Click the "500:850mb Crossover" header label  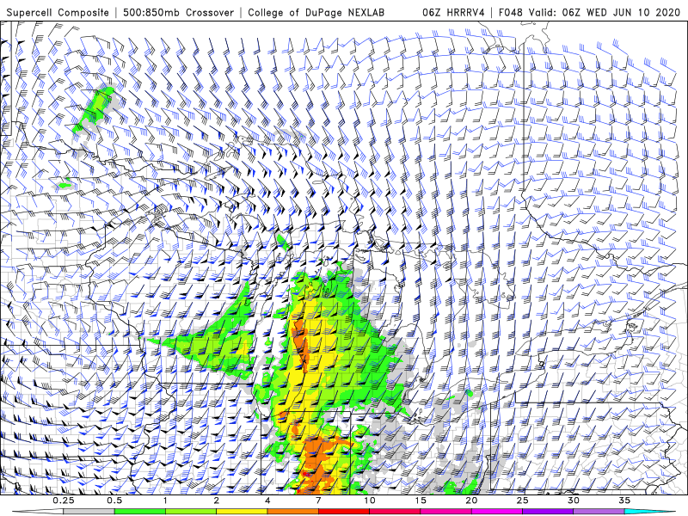(179, 12)
